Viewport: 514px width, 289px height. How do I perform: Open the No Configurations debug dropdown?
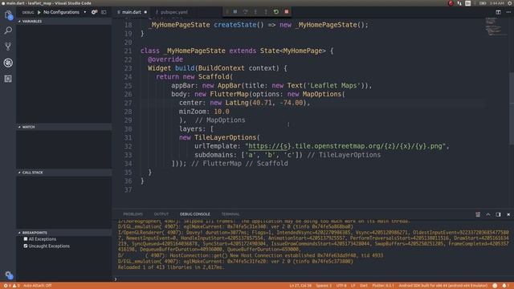pos(64,12)
